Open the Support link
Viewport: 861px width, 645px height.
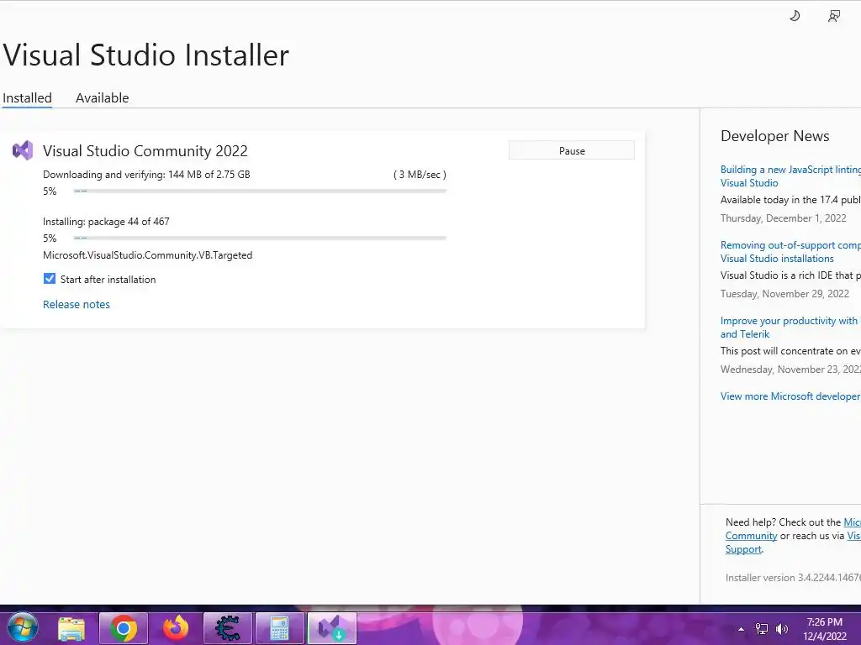[x=743, y=549]
